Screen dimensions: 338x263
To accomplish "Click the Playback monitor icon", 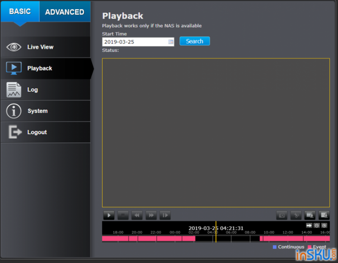I will point(14,68).
